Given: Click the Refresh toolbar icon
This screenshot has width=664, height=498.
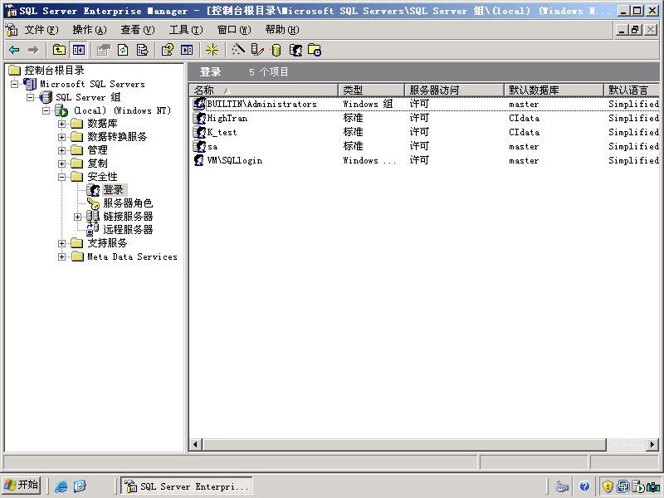Looking at the screenshot, I should (x=123, y=50).
